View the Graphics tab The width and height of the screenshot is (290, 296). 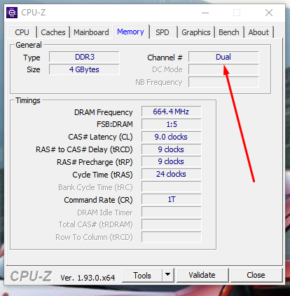(196, 32)
